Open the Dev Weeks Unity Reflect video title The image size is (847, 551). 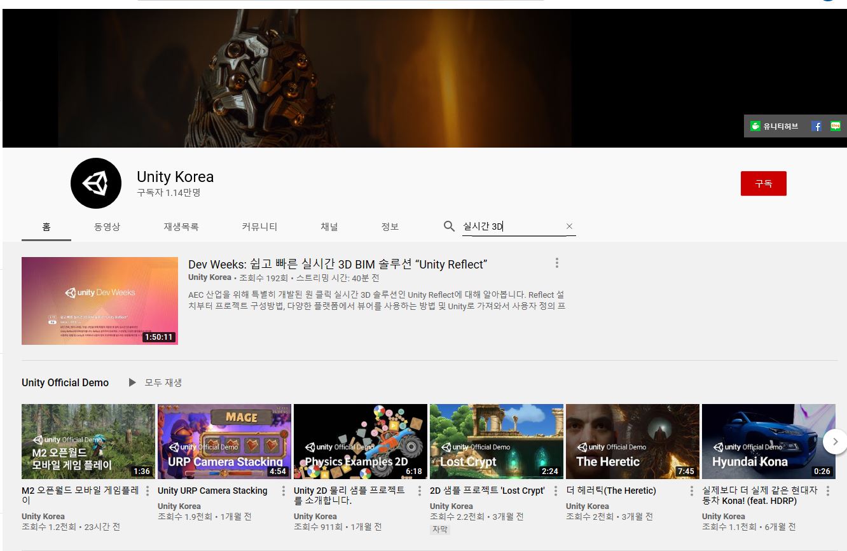pos(338,265)
